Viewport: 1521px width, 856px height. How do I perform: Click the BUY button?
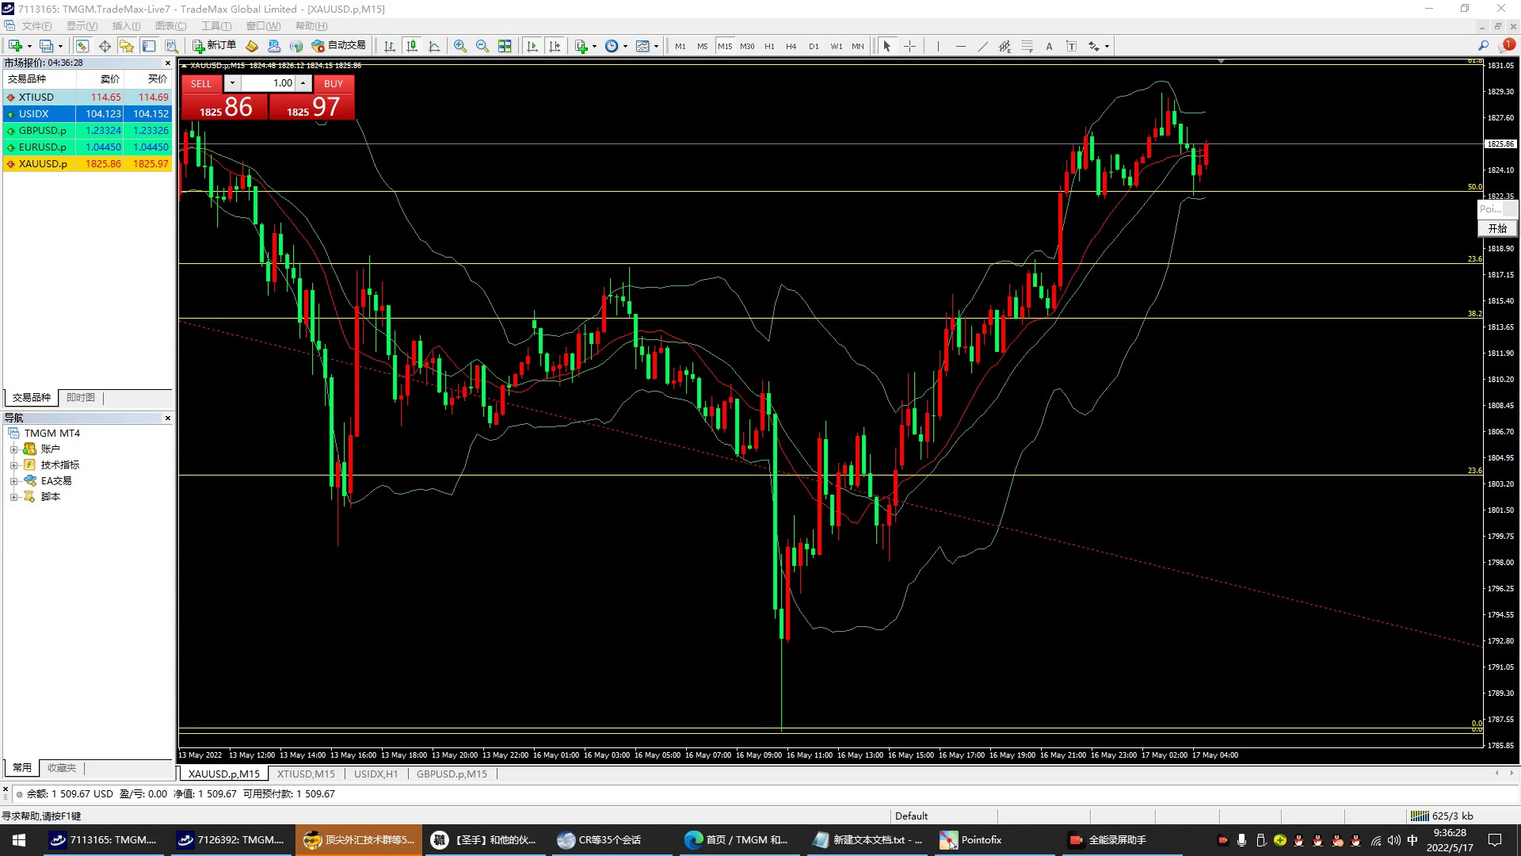tap(334, 83)
